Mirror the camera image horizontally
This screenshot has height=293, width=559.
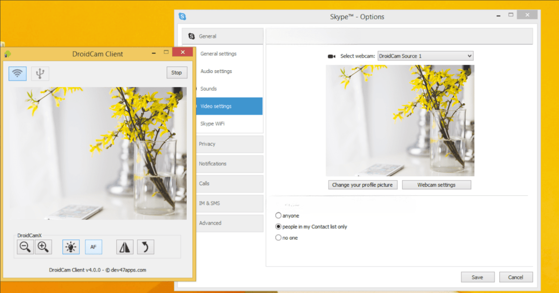point(123,246)
